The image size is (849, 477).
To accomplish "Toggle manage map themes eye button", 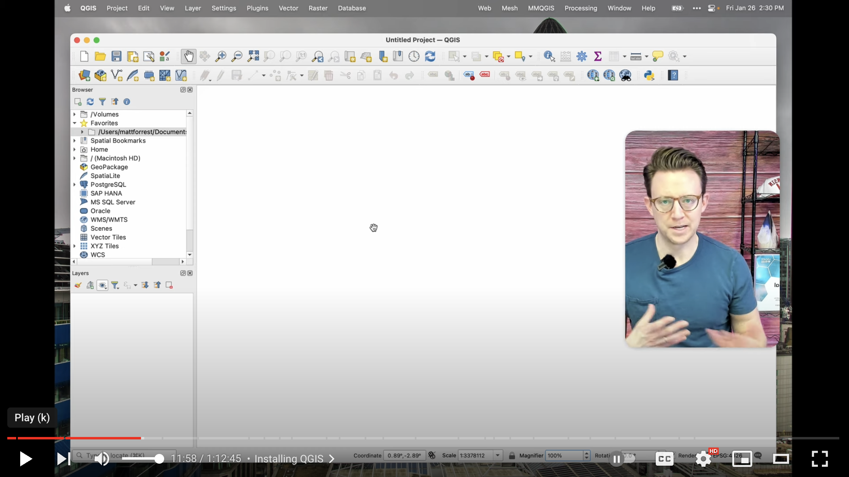I will [x=102, y=285].
